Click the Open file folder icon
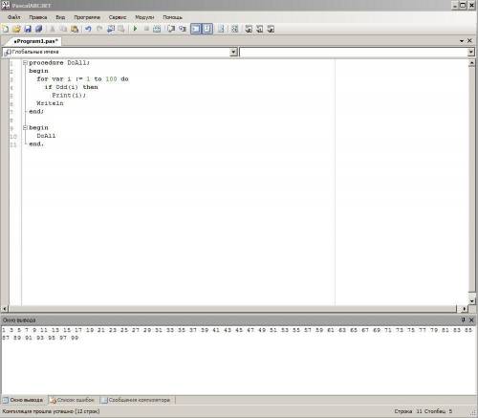 (16, 29)
